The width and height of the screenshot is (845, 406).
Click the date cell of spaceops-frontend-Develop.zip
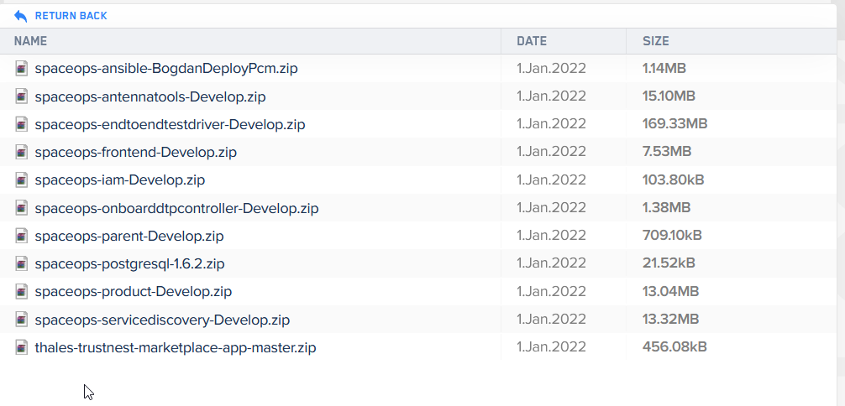coord(551,152)
